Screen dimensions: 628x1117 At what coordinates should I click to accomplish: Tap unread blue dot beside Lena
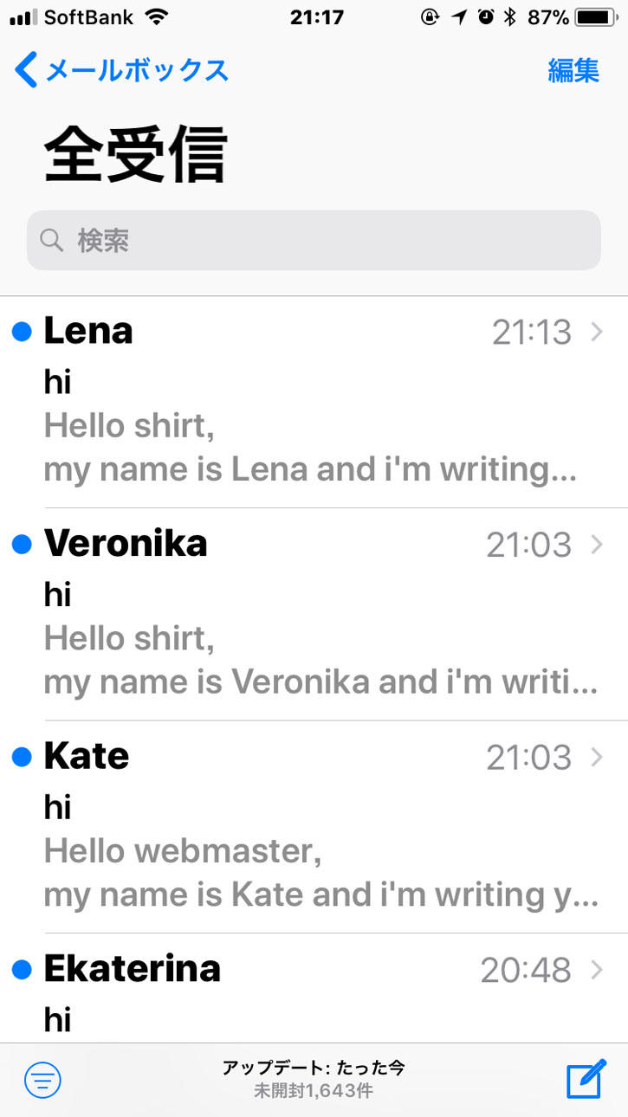tap(22, 331)
